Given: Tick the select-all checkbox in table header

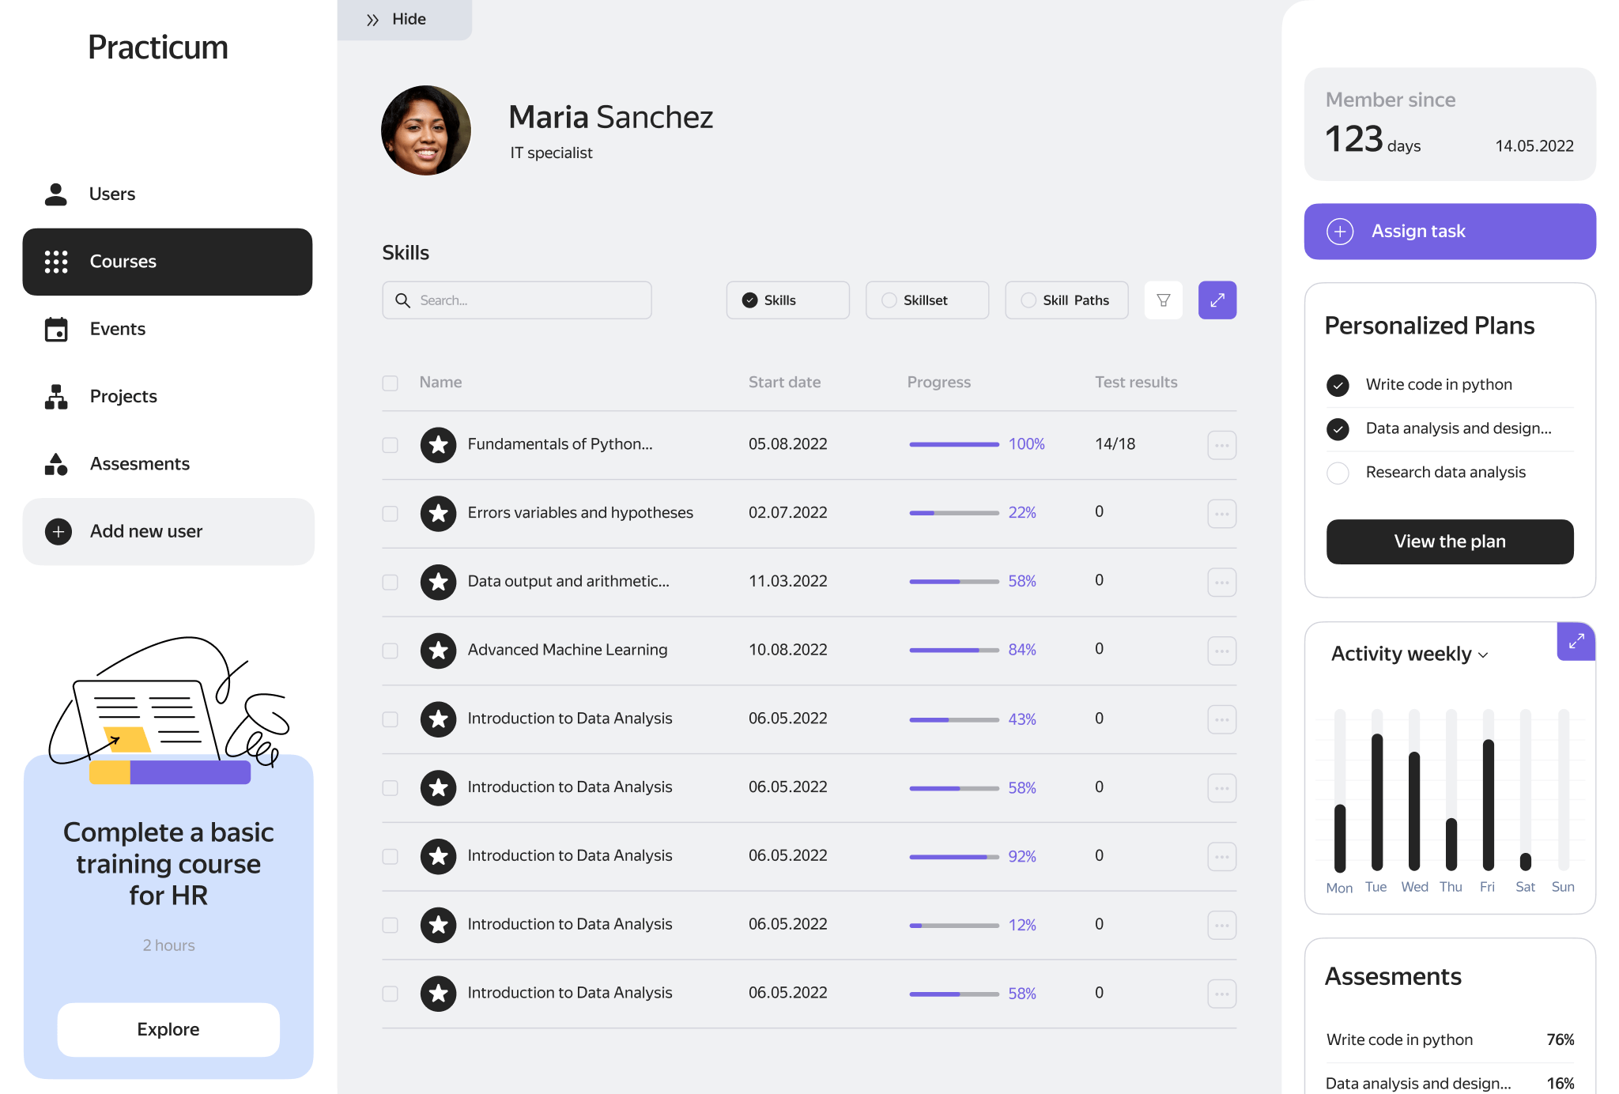Looking at the screenshot, I should tap(390, 383).
